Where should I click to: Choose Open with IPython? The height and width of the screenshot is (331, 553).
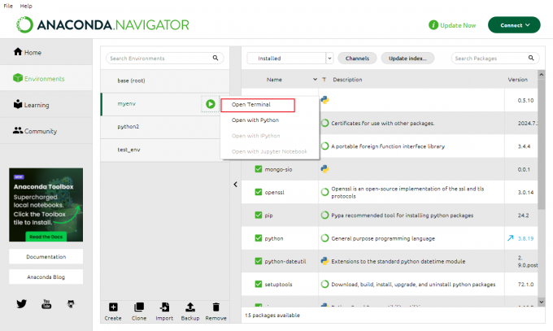pyautogui.click(x=255, y=136)
